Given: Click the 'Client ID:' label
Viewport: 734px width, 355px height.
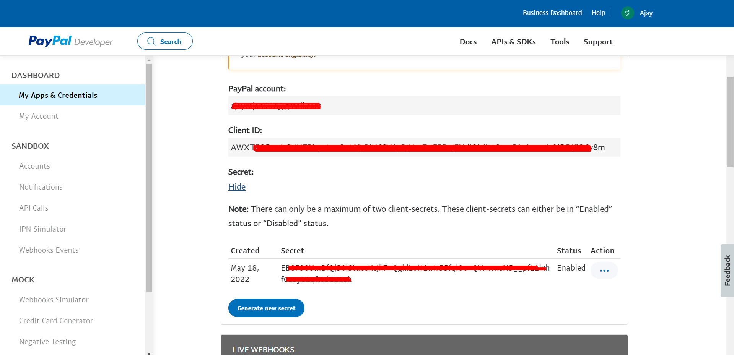Looking at the screenshot, I should point(245,130).
